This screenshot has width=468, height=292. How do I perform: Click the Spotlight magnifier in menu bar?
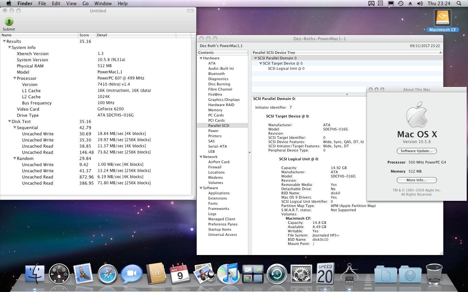coord(459,4)
